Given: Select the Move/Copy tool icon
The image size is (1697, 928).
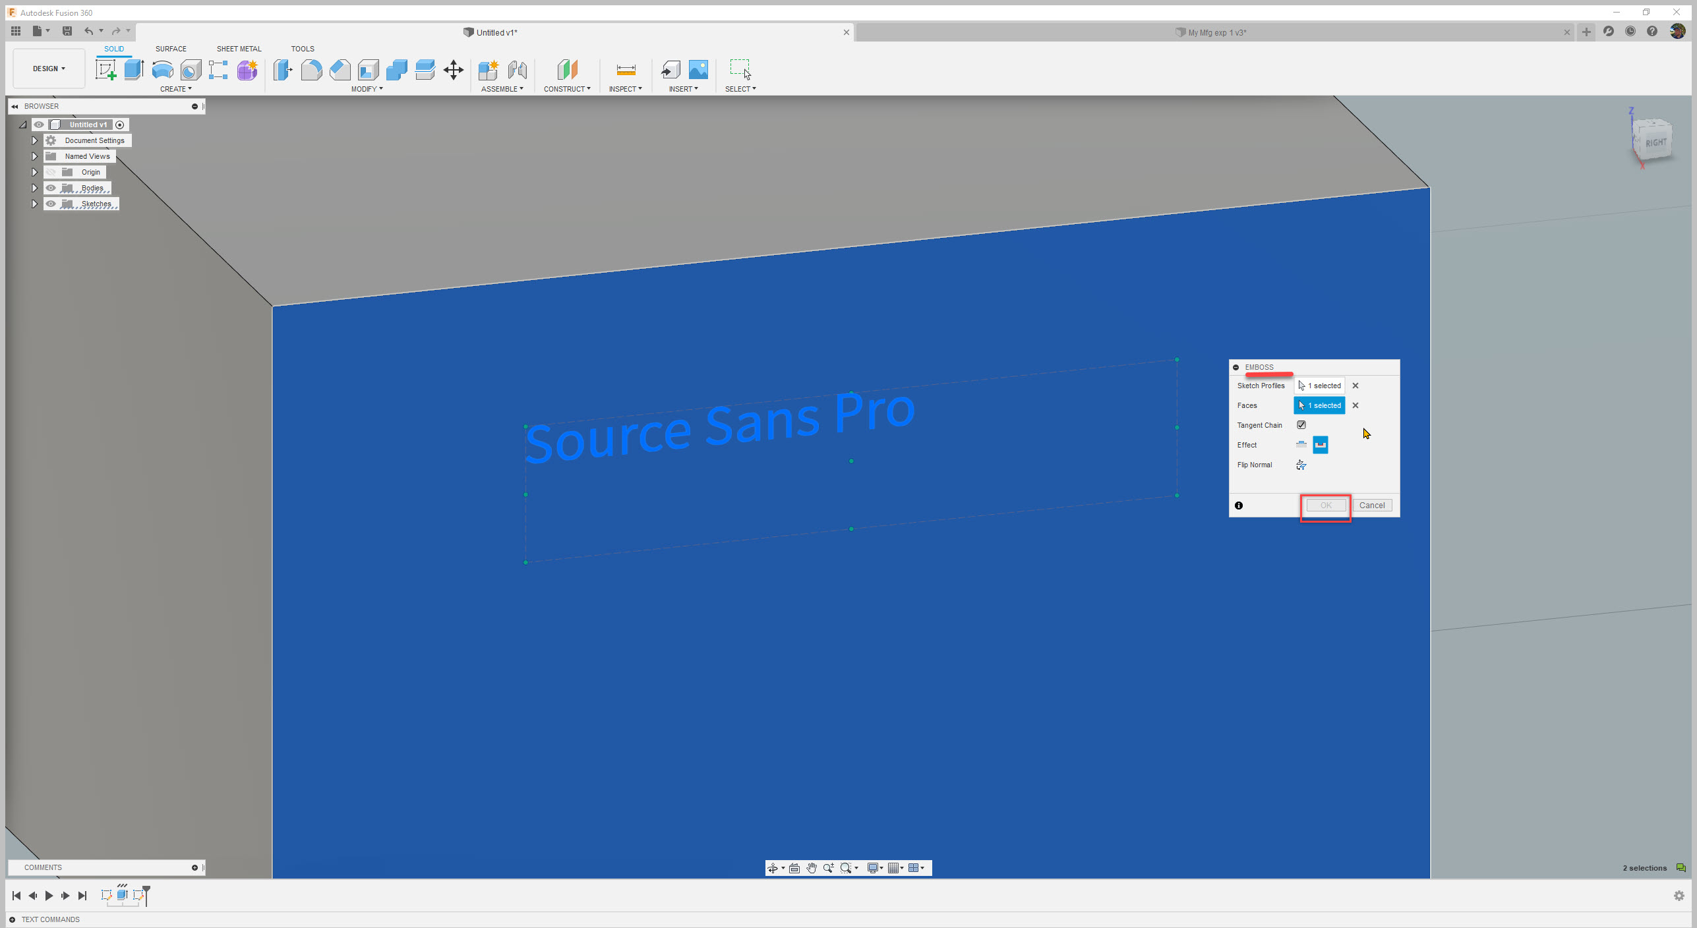Looking at the screenshot, I should [x=454, y=69].
